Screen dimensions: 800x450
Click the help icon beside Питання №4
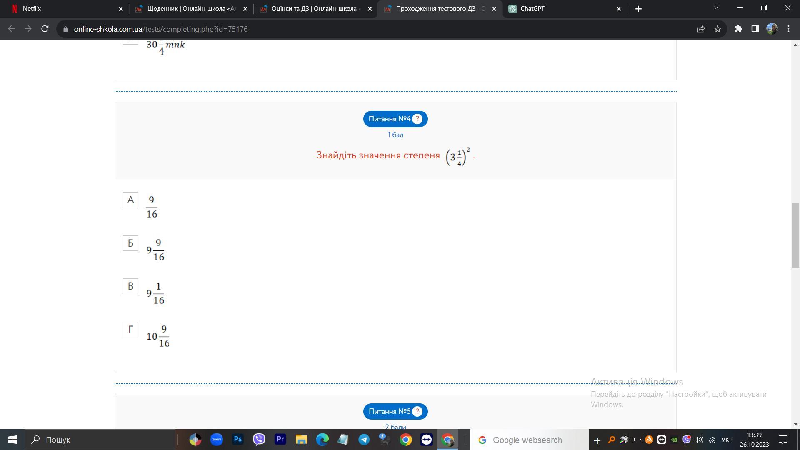(417, 119)
